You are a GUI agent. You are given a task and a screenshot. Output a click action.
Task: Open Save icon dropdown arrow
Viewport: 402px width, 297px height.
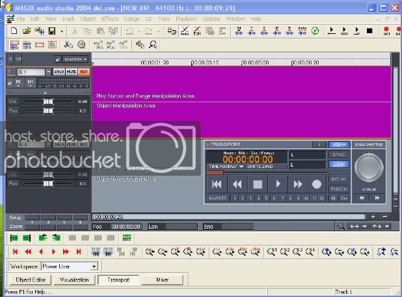[62, 32]
